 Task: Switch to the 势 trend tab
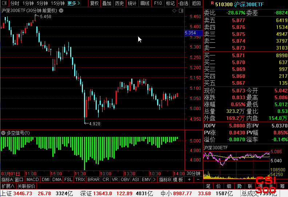point(239,186)
